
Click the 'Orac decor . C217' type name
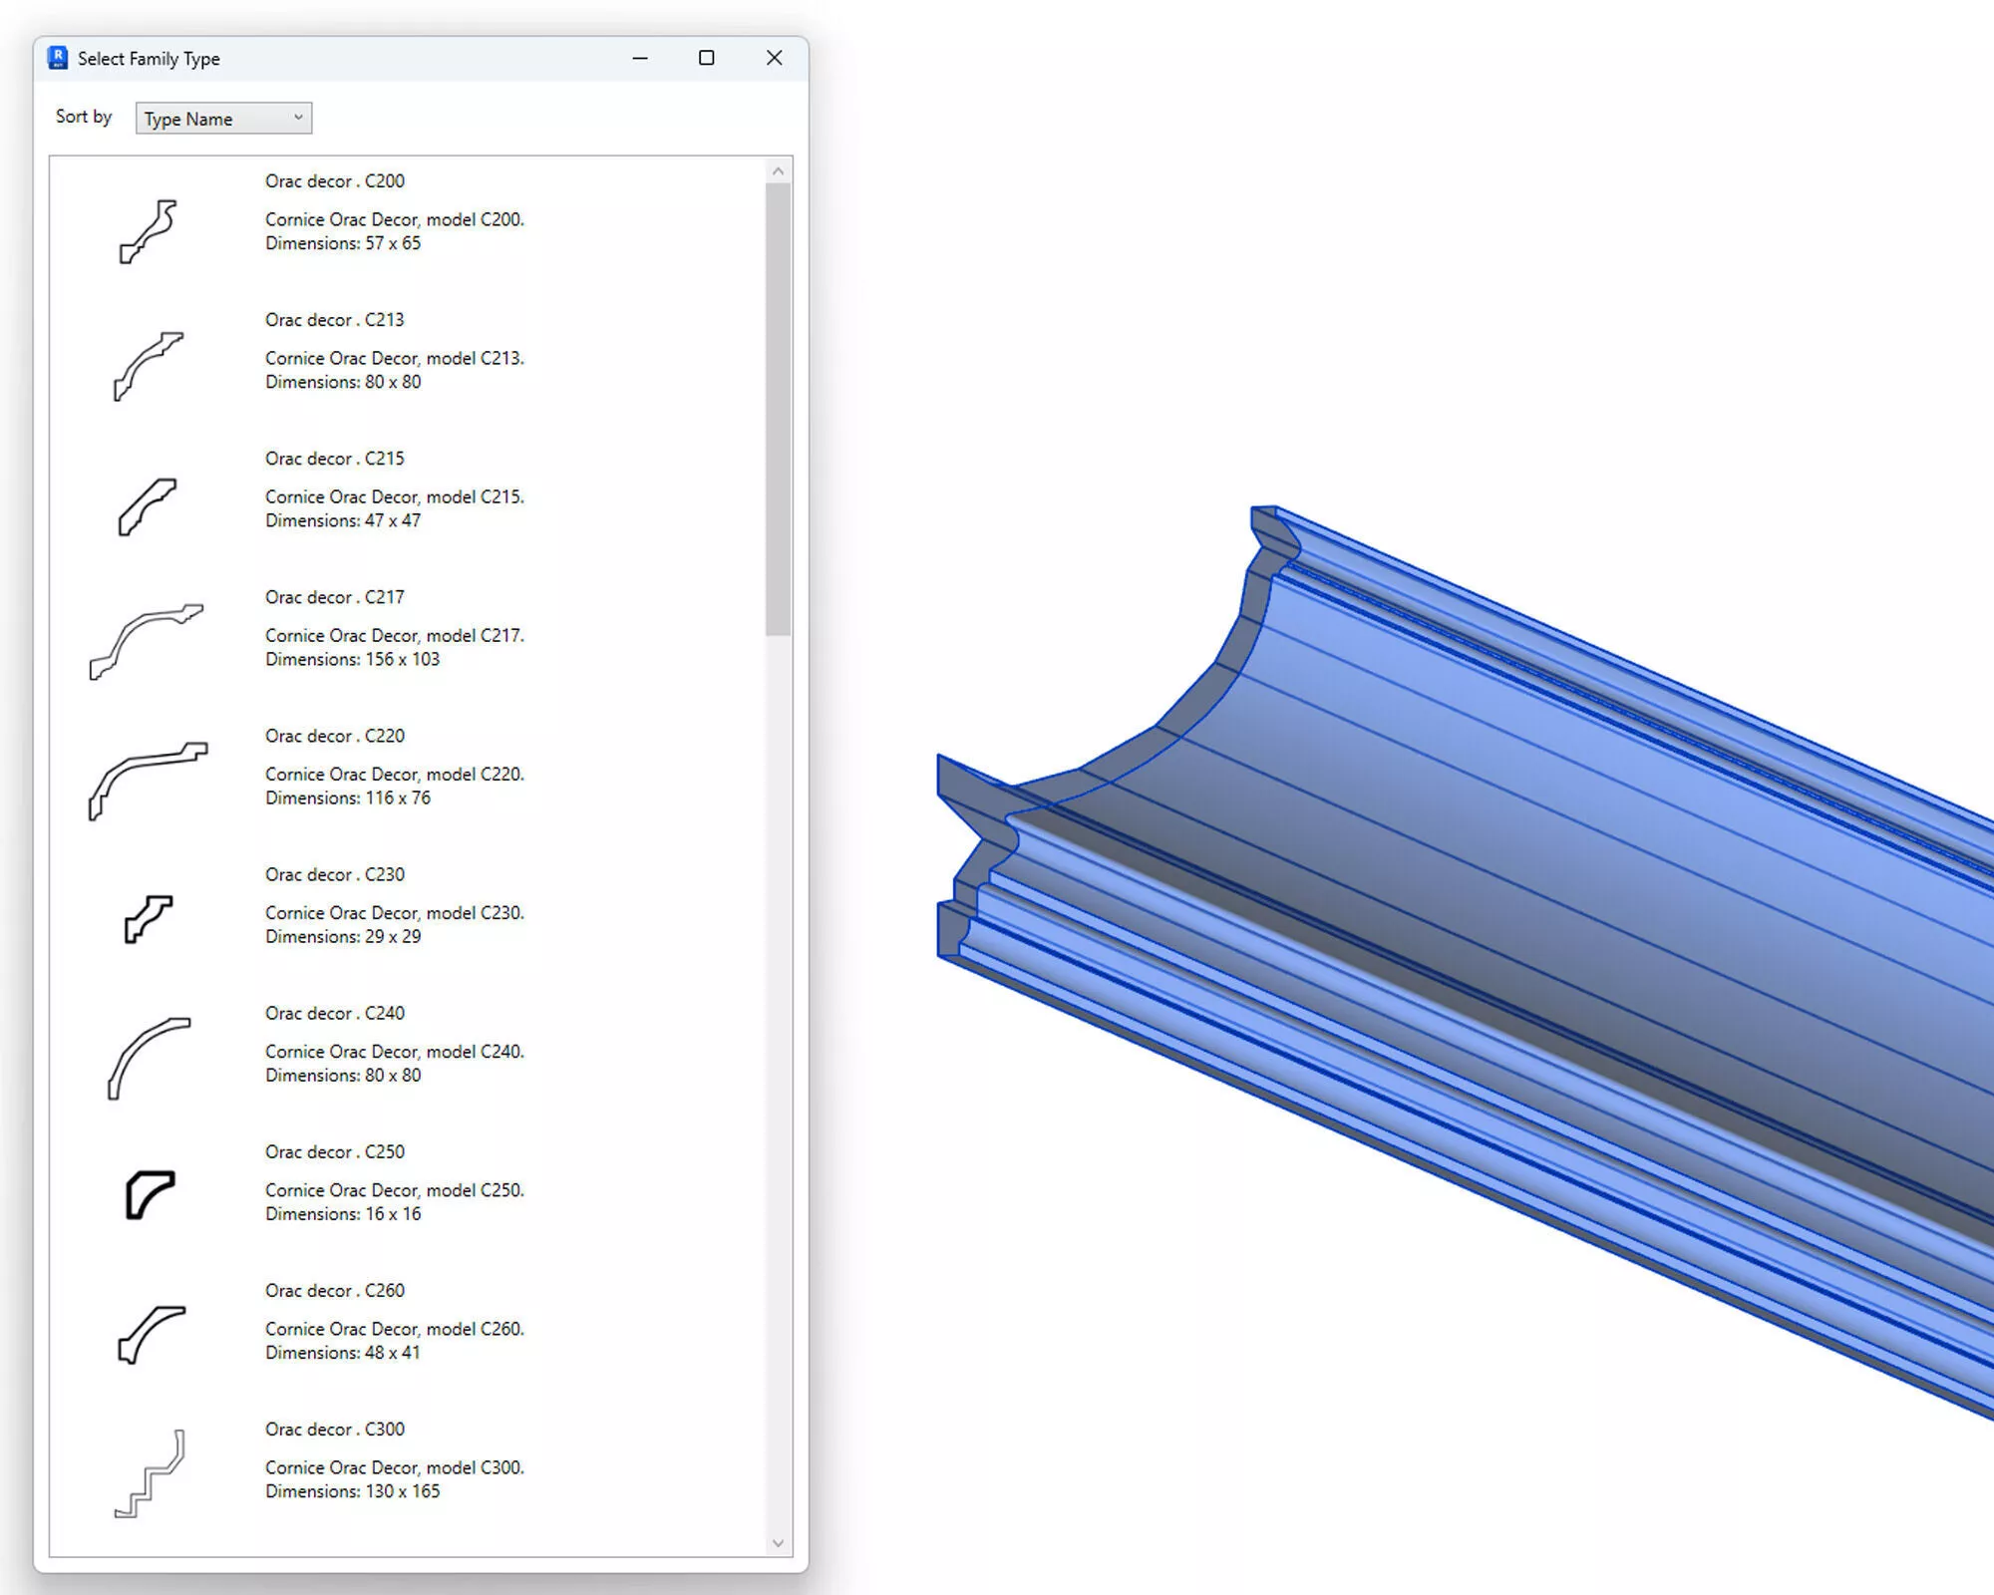coord(335,597)
